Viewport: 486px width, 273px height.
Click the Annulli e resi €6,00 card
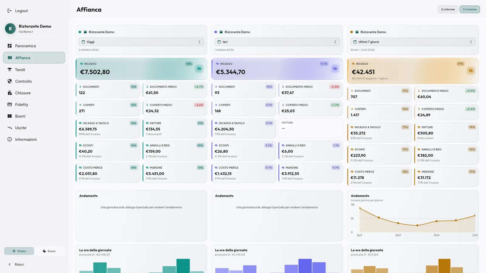pyautogui.click(x=310, y=151)
